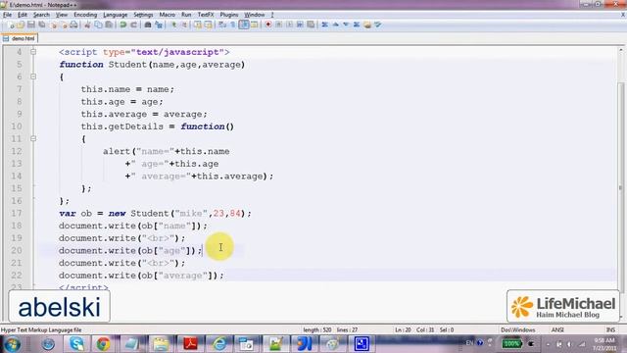Select the demo.html document tab
The height and width of the screenshot is (353, 627).
coord(20,38)
